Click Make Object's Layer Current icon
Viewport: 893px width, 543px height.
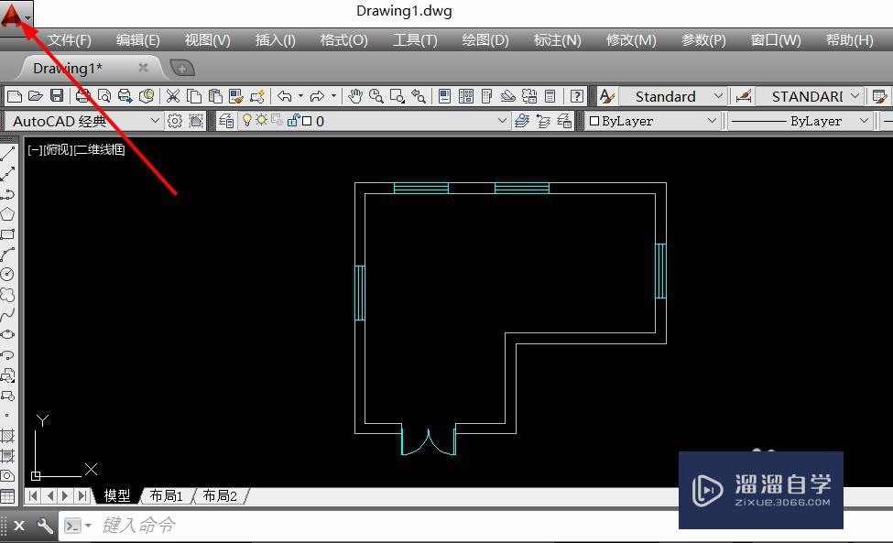pyautogui.click(x=522, y=121)
